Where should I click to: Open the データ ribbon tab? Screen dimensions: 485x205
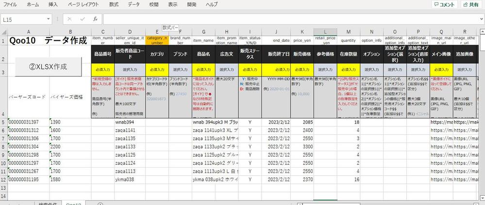[134, 5]
